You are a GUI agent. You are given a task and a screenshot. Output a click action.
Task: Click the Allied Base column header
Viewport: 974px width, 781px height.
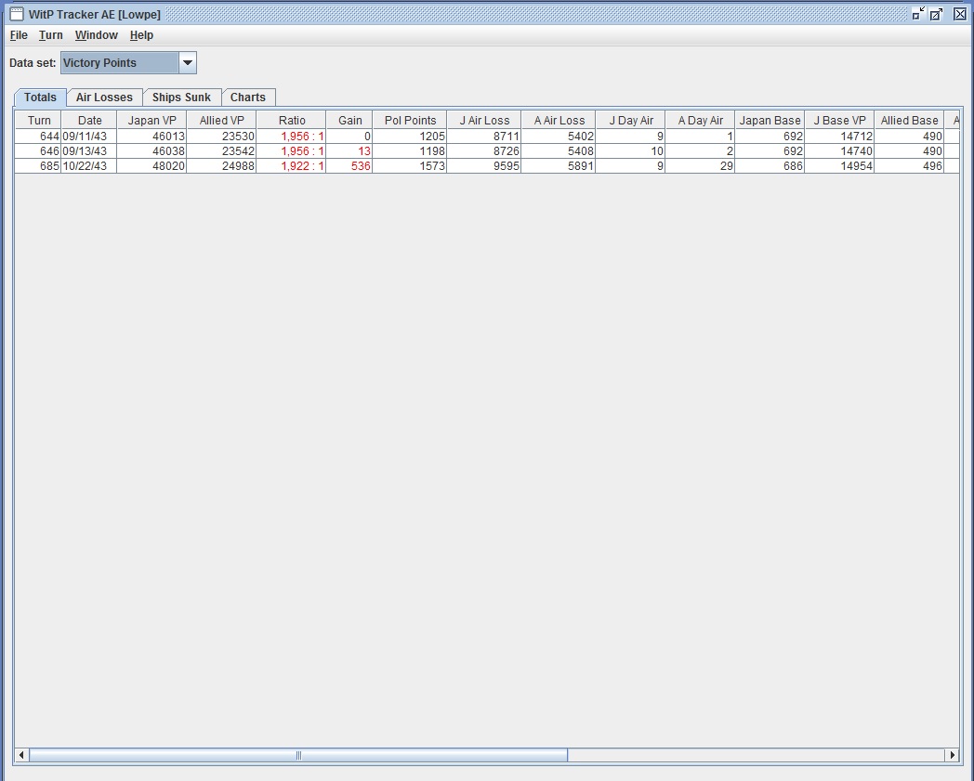click(909, 121)
